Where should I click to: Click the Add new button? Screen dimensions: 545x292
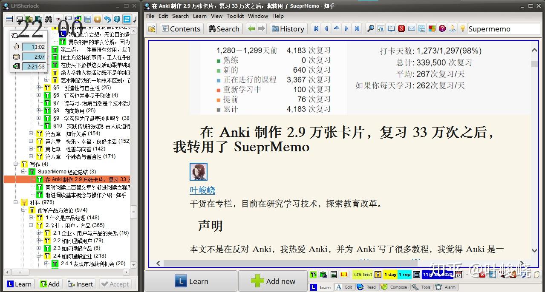point(273,281)
